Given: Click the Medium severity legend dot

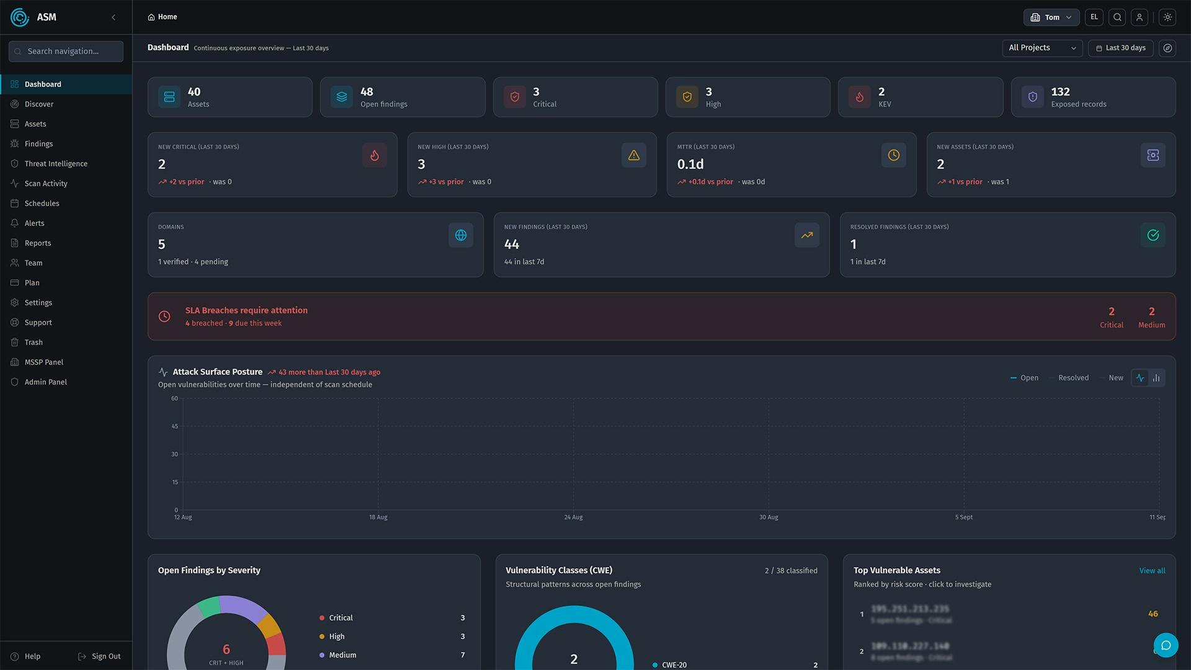Looking at the screenshot, I should pos(322,655).
